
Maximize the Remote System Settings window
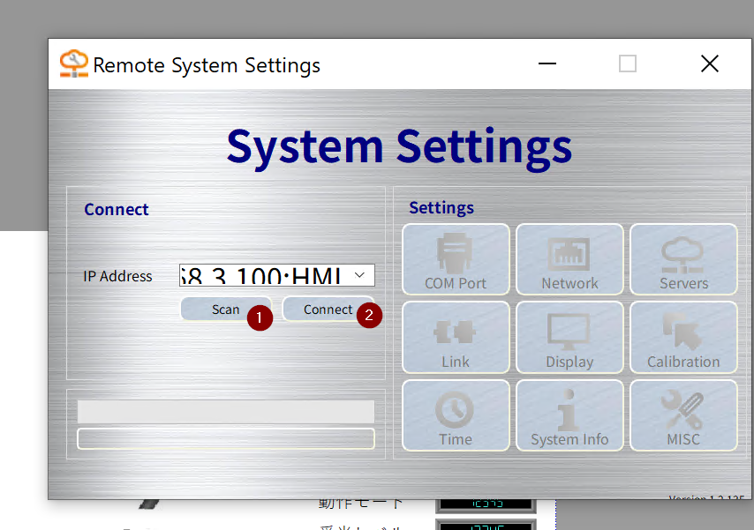point(628,64)
